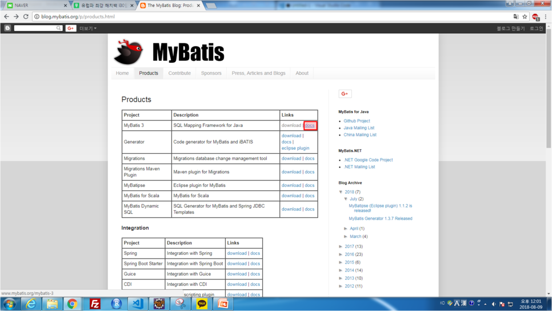Open the 더보기 dropdown in Blogger navbar
552x311 pixels.
point(87,28)
